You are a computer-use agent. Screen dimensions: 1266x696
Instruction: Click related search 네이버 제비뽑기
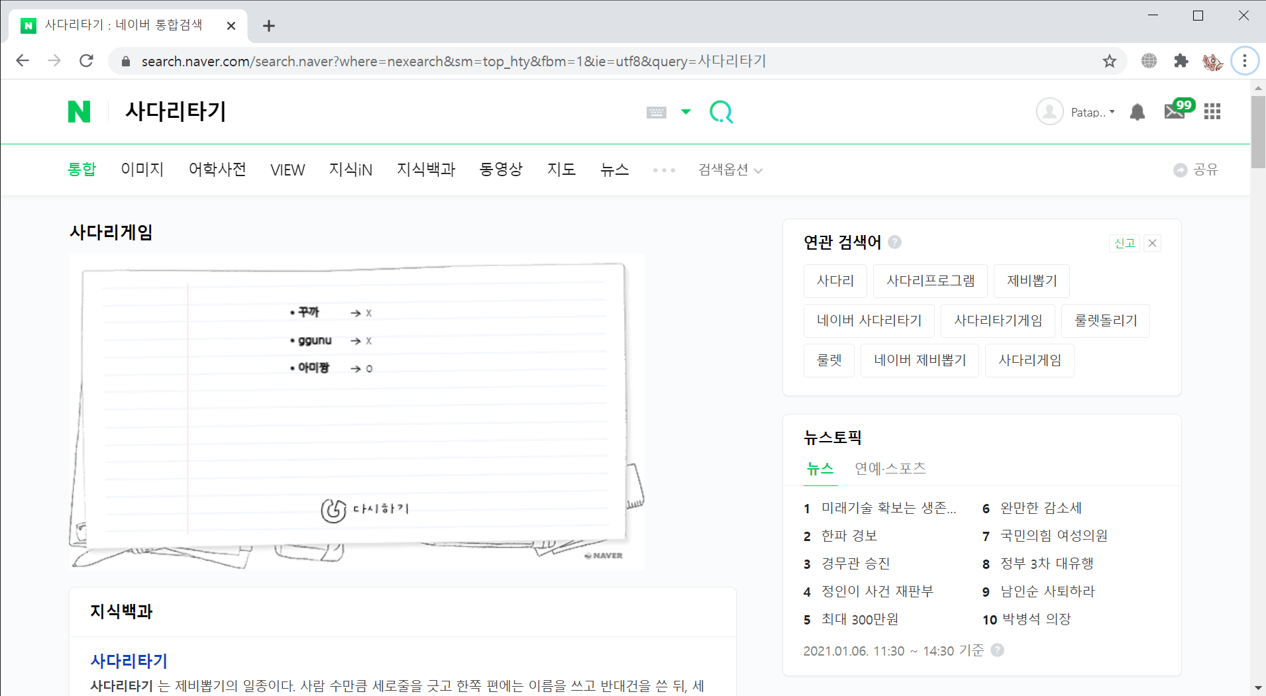pos(920,360)
